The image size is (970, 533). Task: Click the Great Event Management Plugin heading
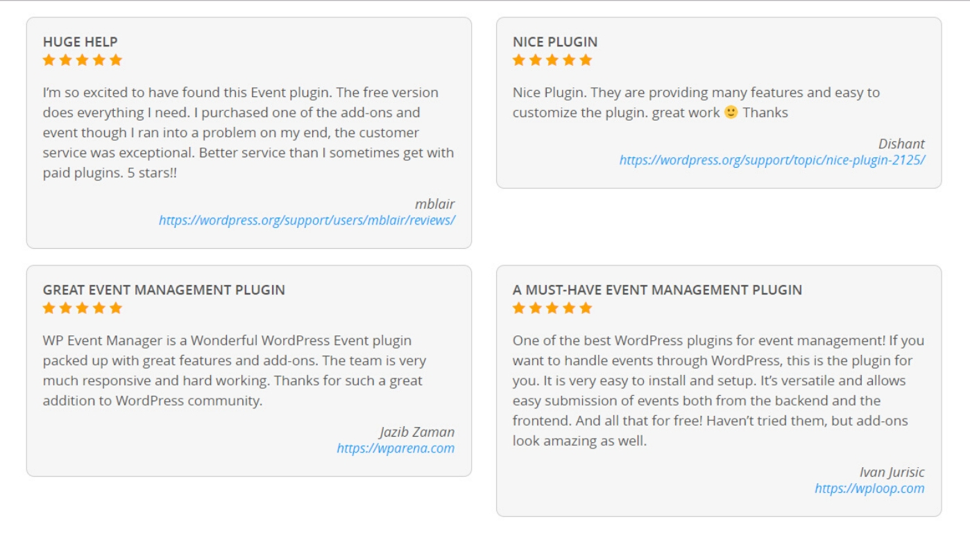pyautogui.click(x=164, y=290)
